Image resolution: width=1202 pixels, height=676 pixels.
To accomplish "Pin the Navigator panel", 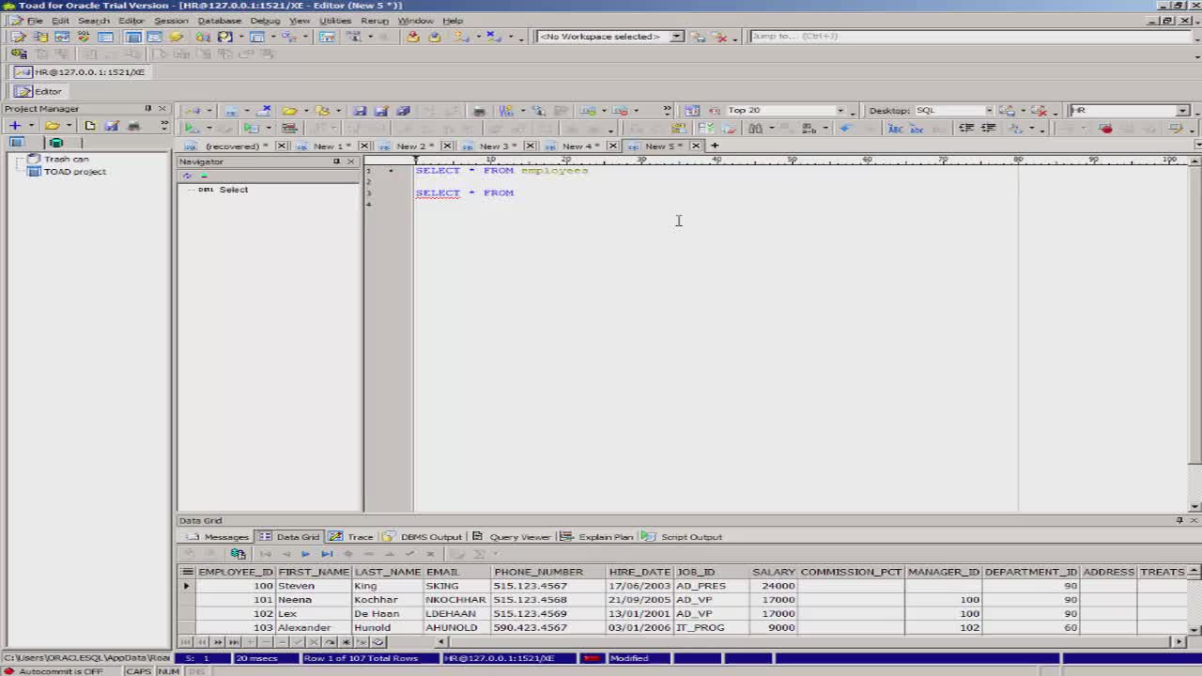I will point(336,161).
